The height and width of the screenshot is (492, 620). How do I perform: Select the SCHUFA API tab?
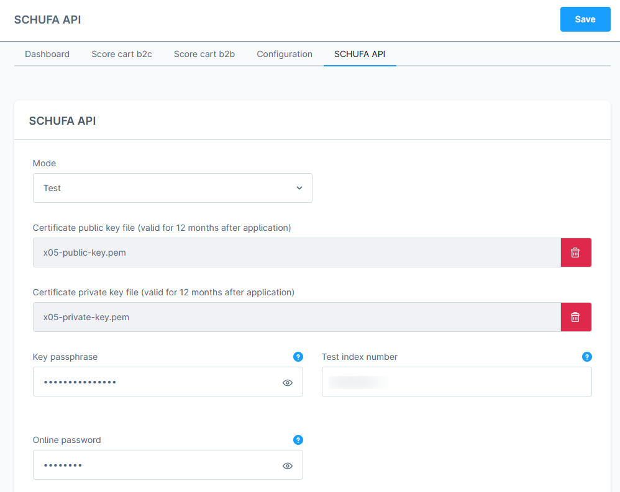tap(360, 54)
